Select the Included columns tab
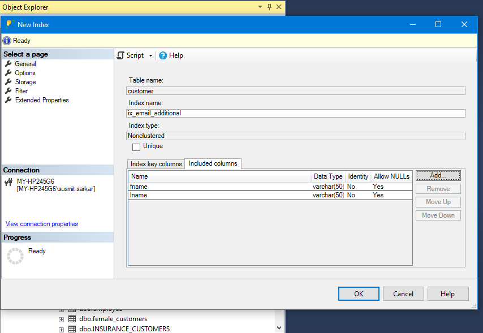The height and width of the screenshot is (333, 483). [213, 163]
